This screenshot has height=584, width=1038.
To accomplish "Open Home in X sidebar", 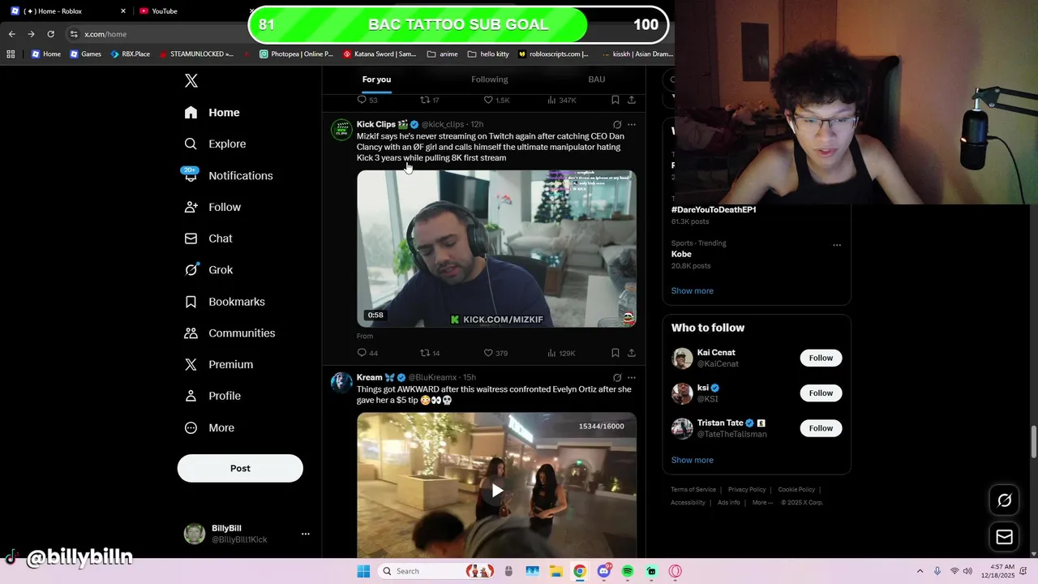I will point(212,113).
